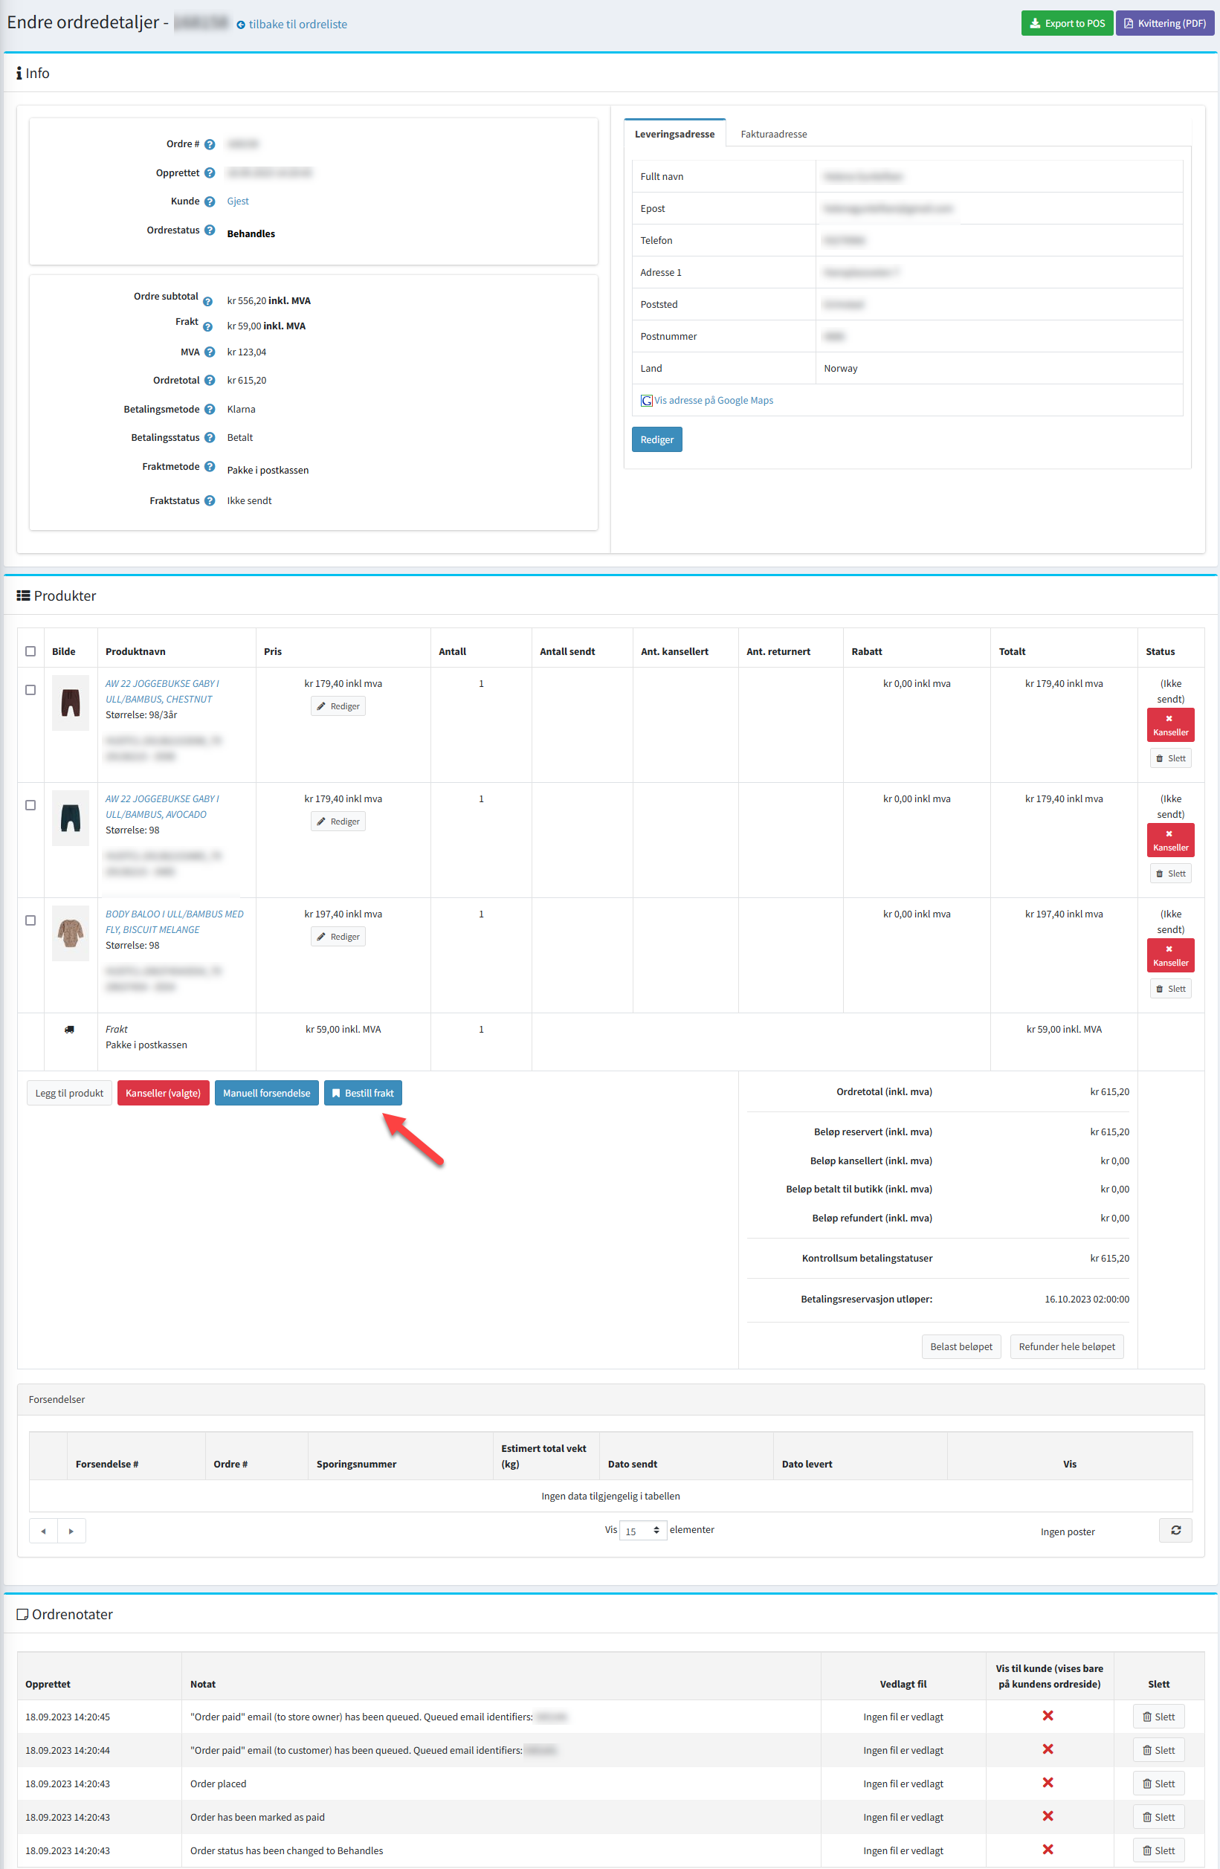1220x1869 pixels.
Task: Click the help icon next to Ordretotal
Action: click(210, 380)
